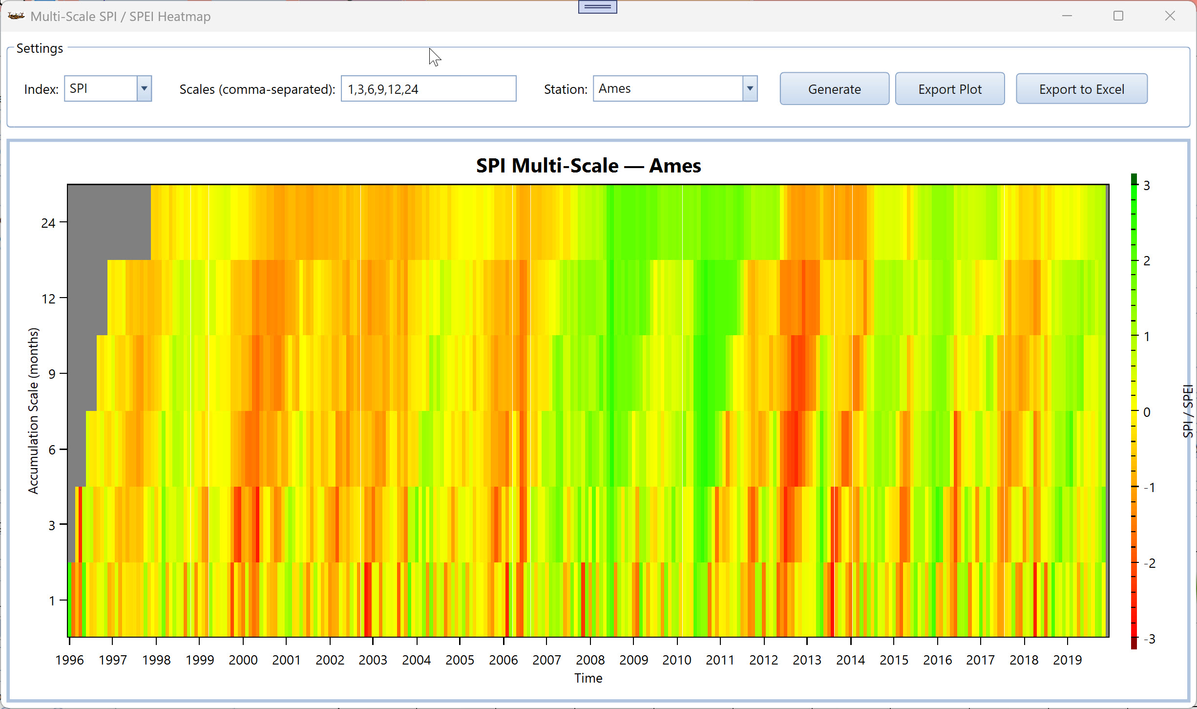Click the colorbar tick label 2
This screenshot has height=709, width=1197.
click(x=1147, y=261)
